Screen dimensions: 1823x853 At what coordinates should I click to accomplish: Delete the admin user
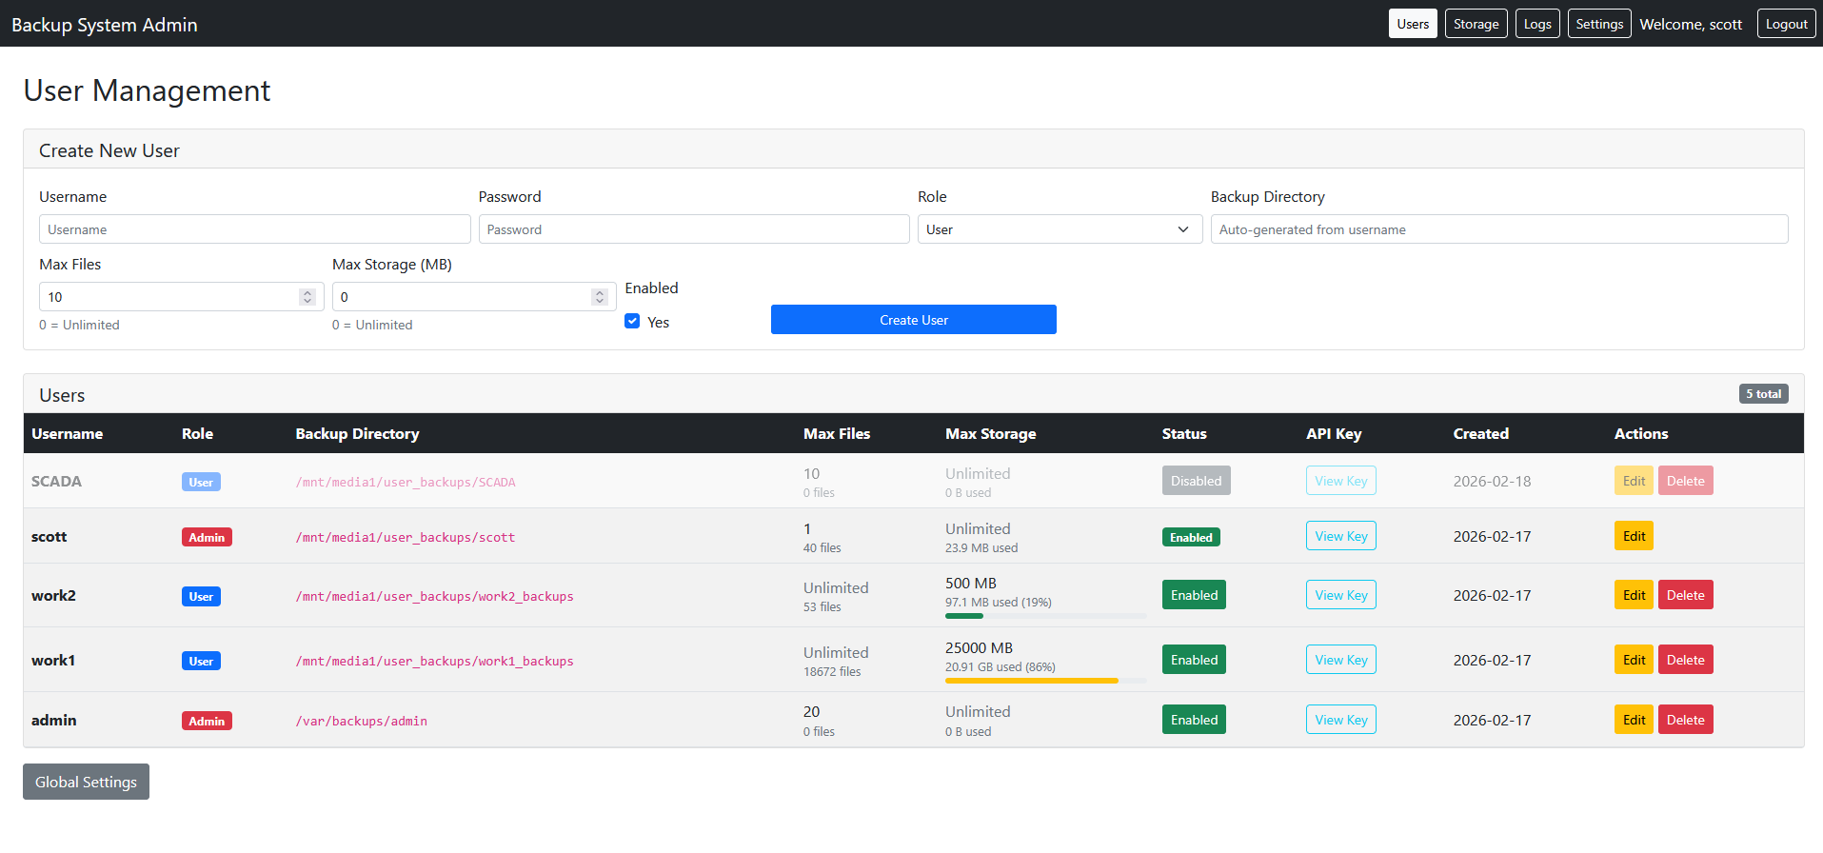(x=1686, y=720)
